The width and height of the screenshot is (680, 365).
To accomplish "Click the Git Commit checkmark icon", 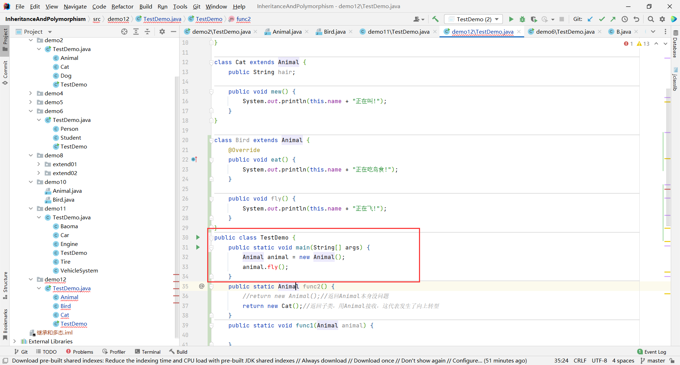I will click(x=602, y=19).
